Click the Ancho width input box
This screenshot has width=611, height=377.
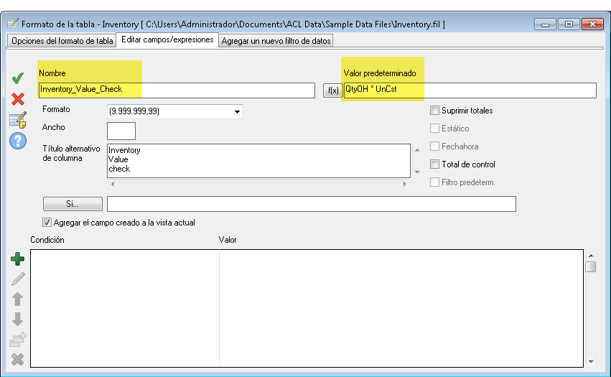(121, 131)
